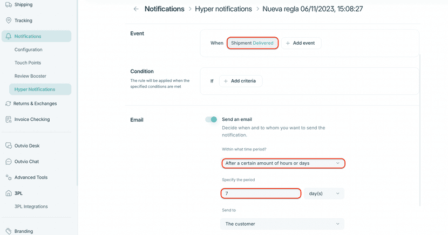448x235 pixels.
Task: Click the Outvio Chat bubble icon
Action: point(8,161)
